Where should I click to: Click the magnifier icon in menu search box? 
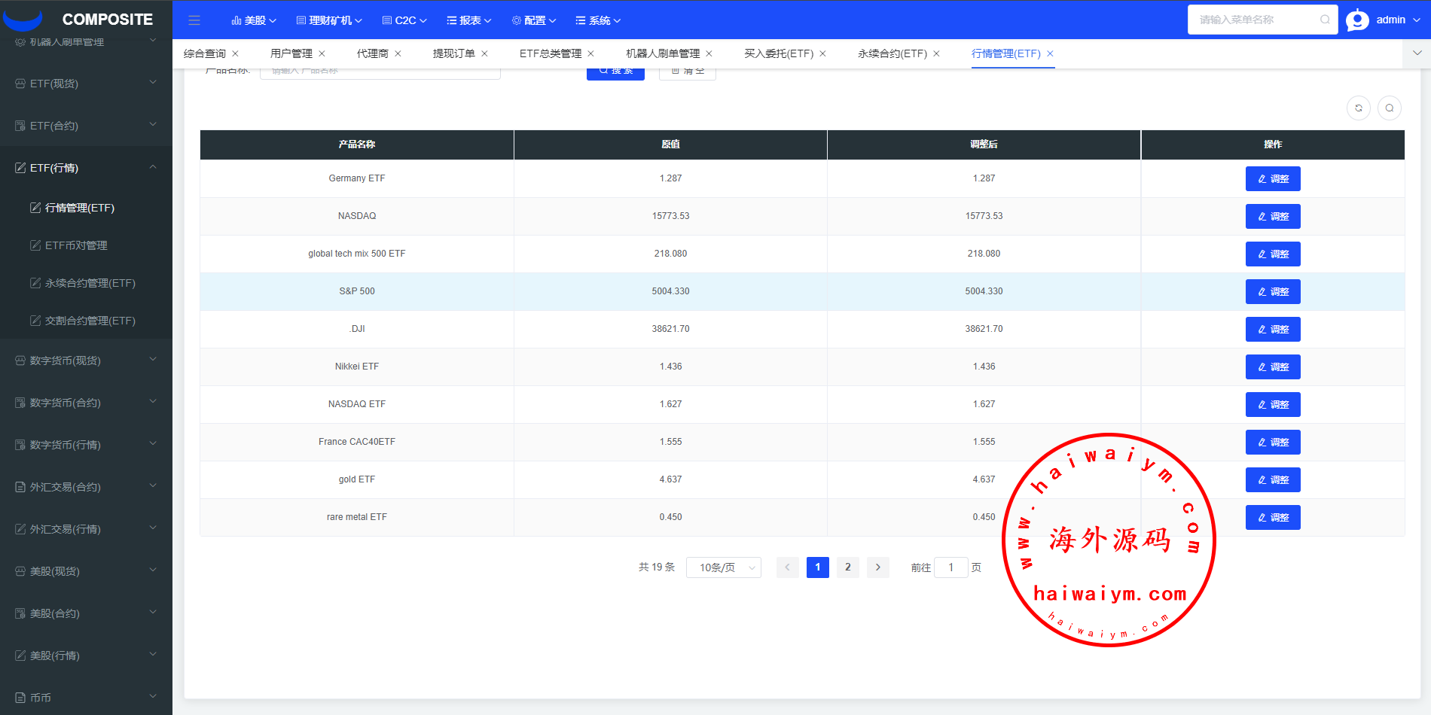pos(1325,20)
